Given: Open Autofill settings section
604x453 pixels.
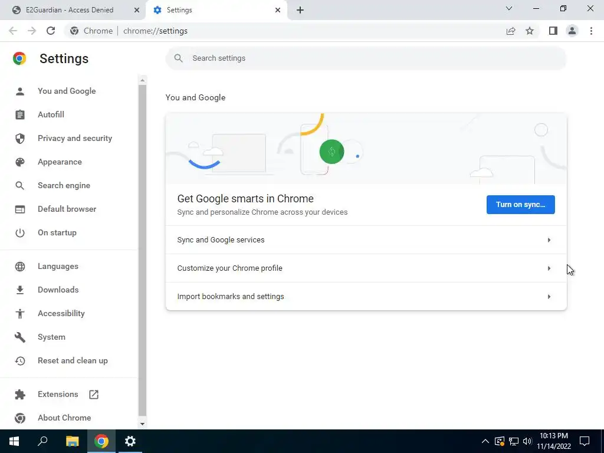Looking at the screenshot, I should pos(70,115).
